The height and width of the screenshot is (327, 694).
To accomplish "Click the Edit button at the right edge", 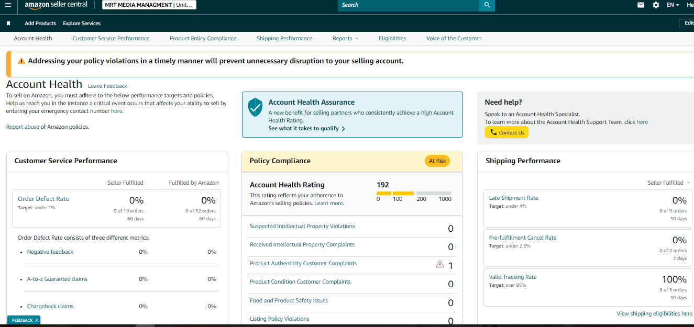I will click(x=687, y=23).
